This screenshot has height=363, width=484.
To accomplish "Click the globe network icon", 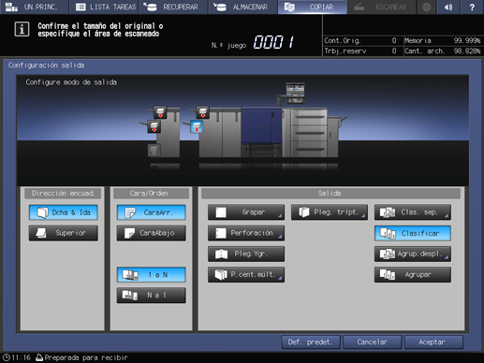I will click(x=427, y=7).
